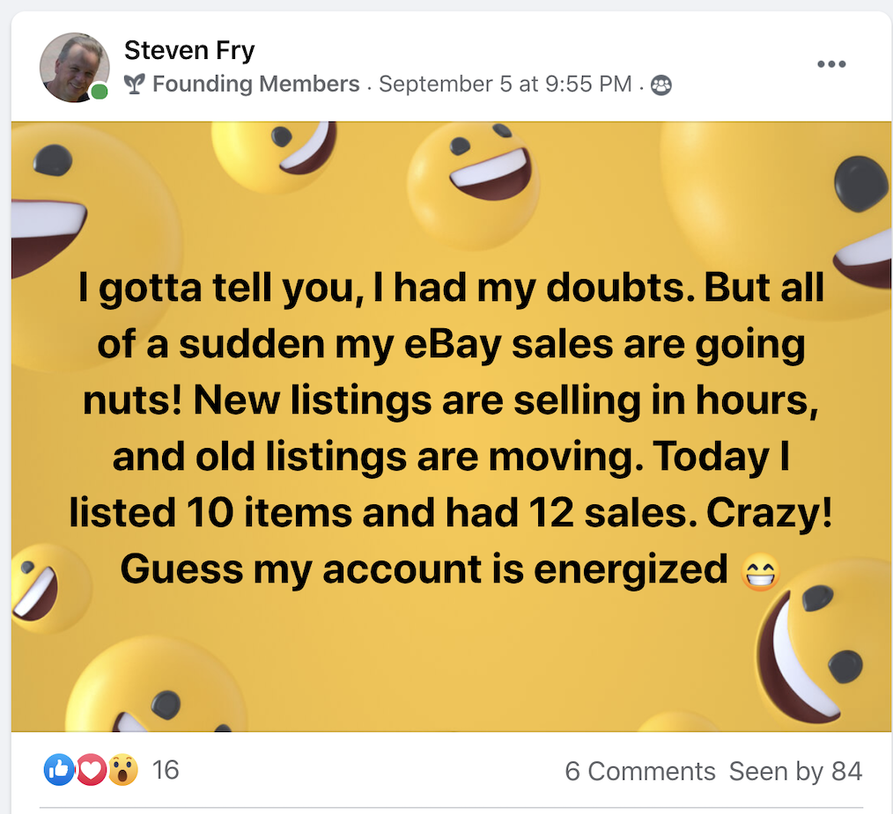Click the blue Like reaction icon
Image resolution: width=893 pixels, height=814 pixels.
(x=59, y=771)
